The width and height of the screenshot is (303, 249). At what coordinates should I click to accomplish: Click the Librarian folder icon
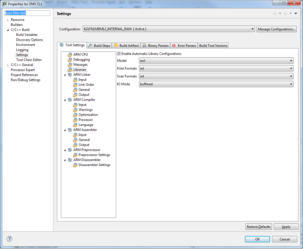coord(70,70)
